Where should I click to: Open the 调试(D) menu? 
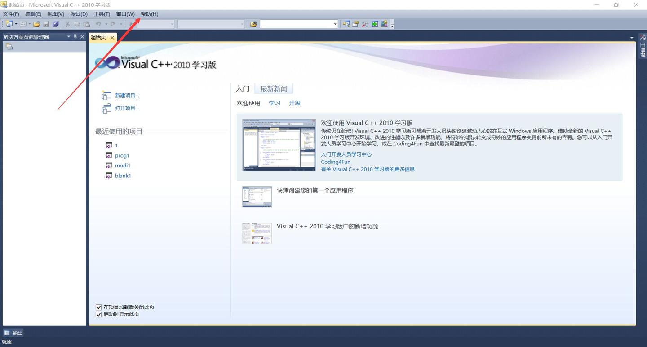tap(79, 14)
